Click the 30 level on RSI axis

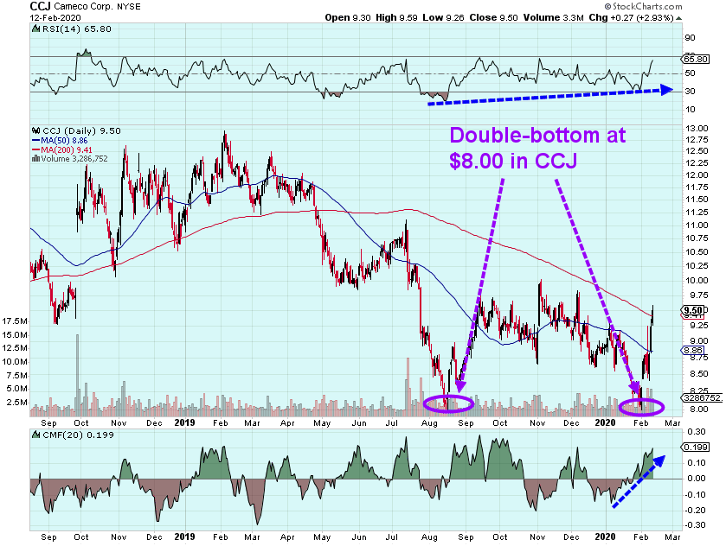690,91
